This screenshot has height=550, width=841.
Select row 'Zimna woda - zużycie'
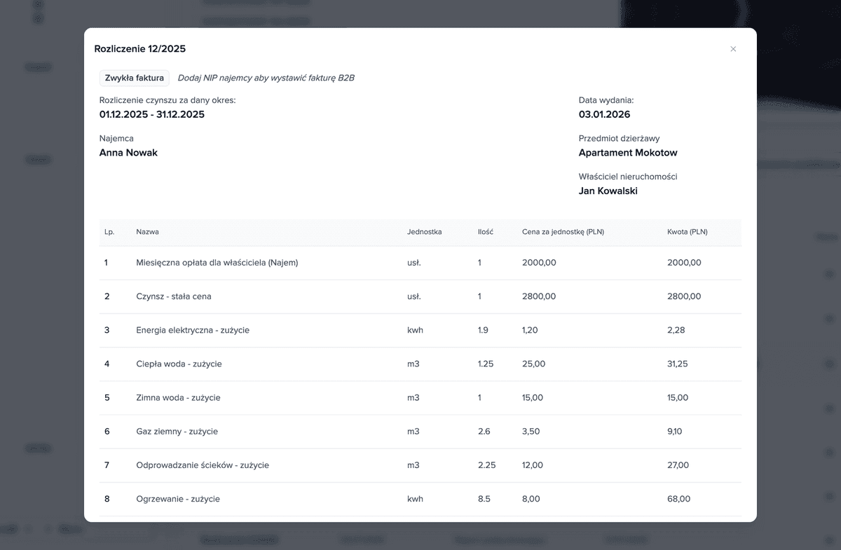(420, 397)
